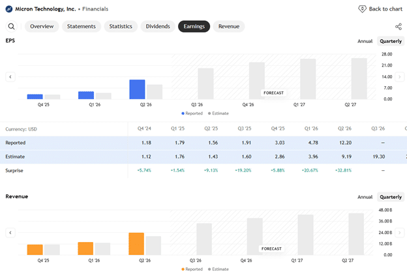Switch Revenue chart to Annual
Image resolution: width=407 pixels, height=272 pixels.
click(x=365, y=197)
